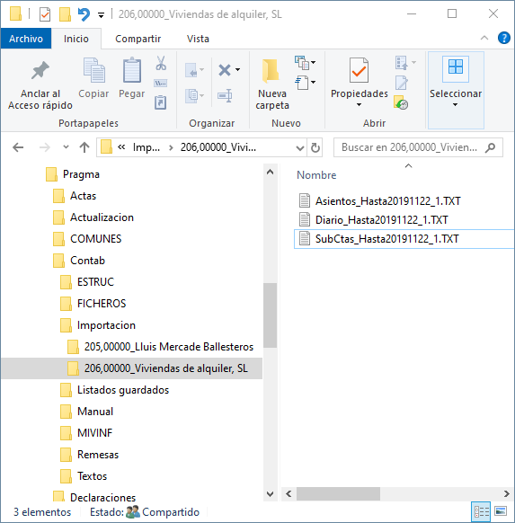Click the Nuevo elemento icon

(x=302, y=63)
